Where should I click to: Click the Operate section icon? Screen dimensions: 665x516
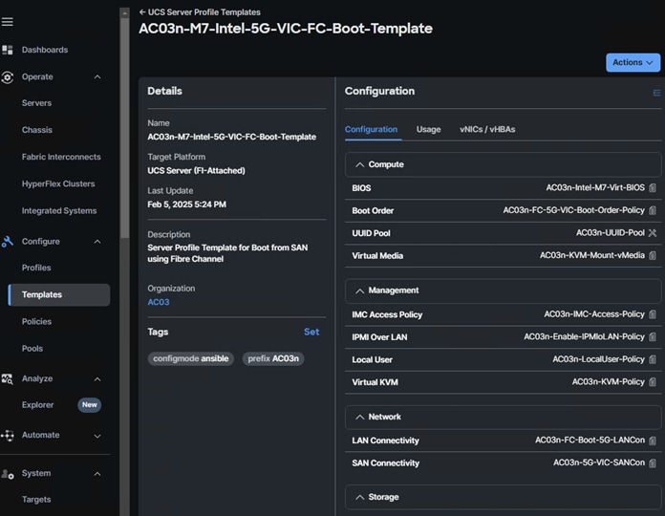coord(8,77)
